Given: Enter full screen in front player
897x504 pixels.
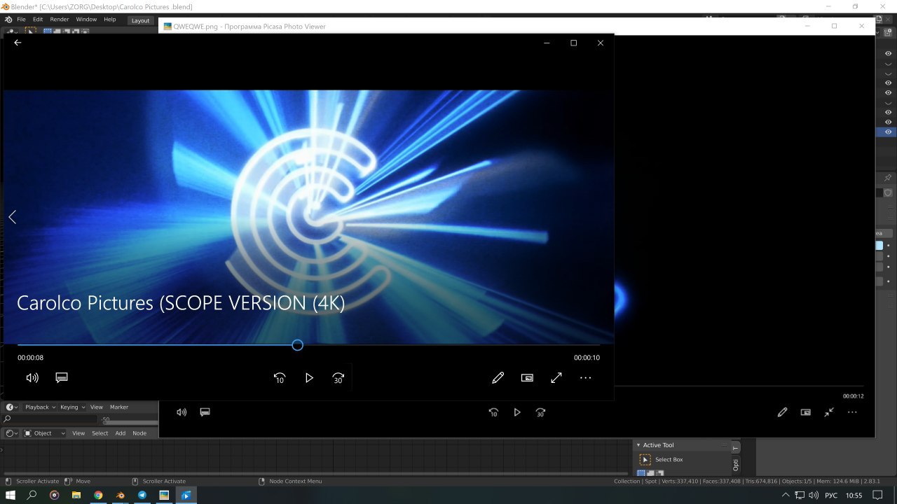Looking at the screenshot, I should point(556,378).
